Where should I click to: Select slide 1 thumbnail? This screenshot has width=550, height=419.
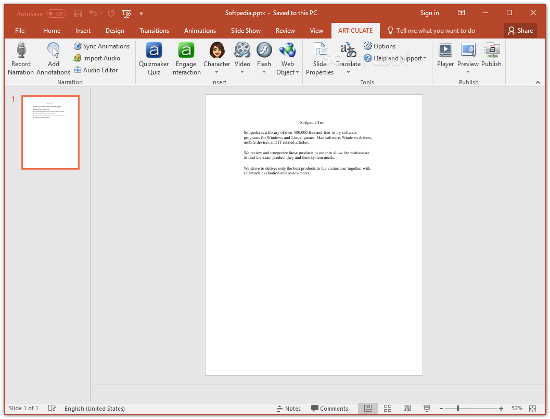coord(50,132)
